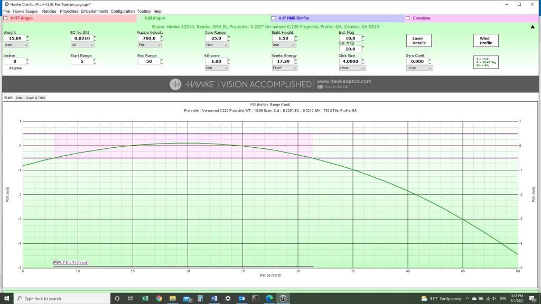The width and height of the screenshot is (541, 304).
Task: Click the Weight value field
Action: pyautogui.click(x=15, y=38)
